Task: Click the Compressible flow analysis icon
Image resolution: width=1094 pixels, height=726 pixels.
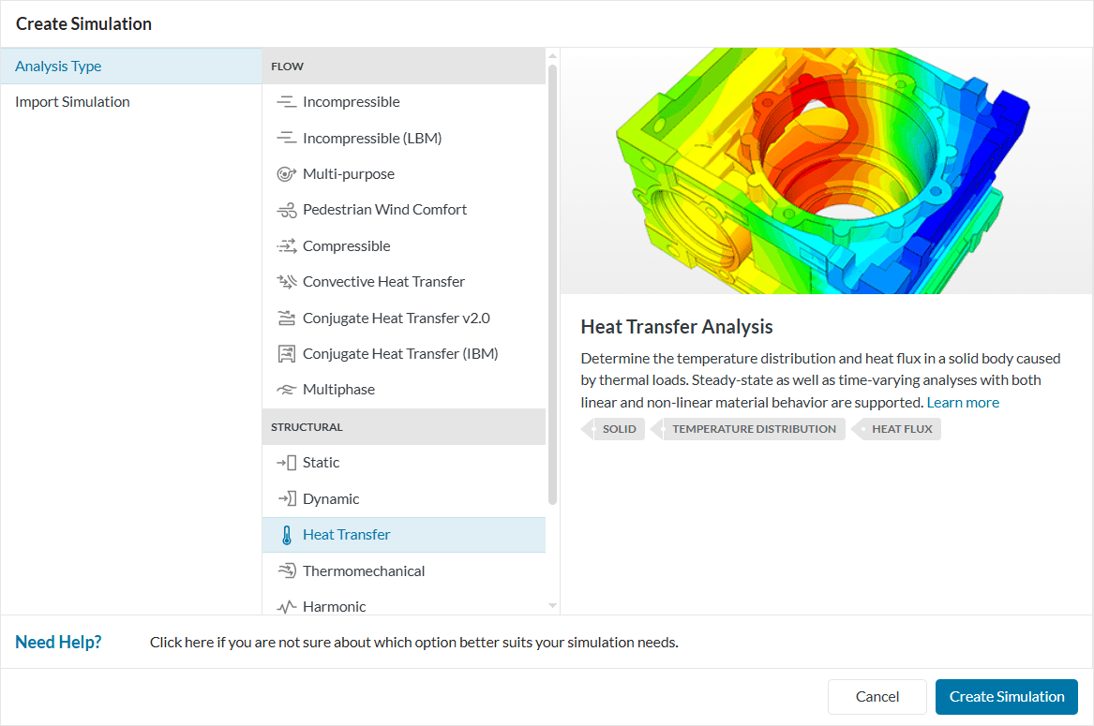Action: tap(287, 245)
